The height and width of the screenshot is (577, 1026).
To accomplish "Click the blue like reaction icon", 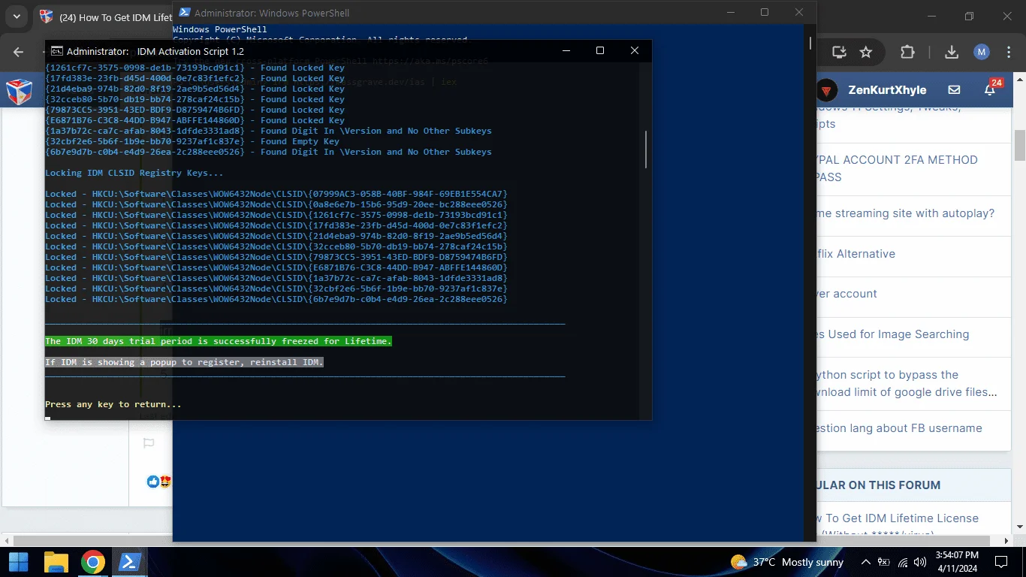I will 153,482.
